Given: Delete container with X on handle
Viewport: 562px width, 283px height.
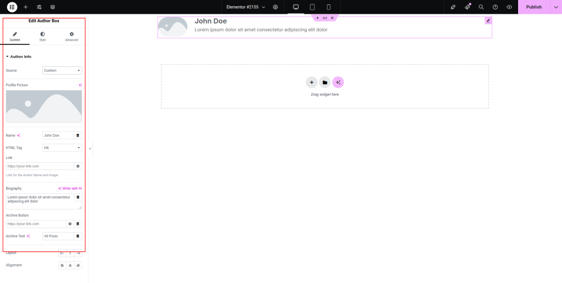Looking at the screenshot, I should coord(332,18).
